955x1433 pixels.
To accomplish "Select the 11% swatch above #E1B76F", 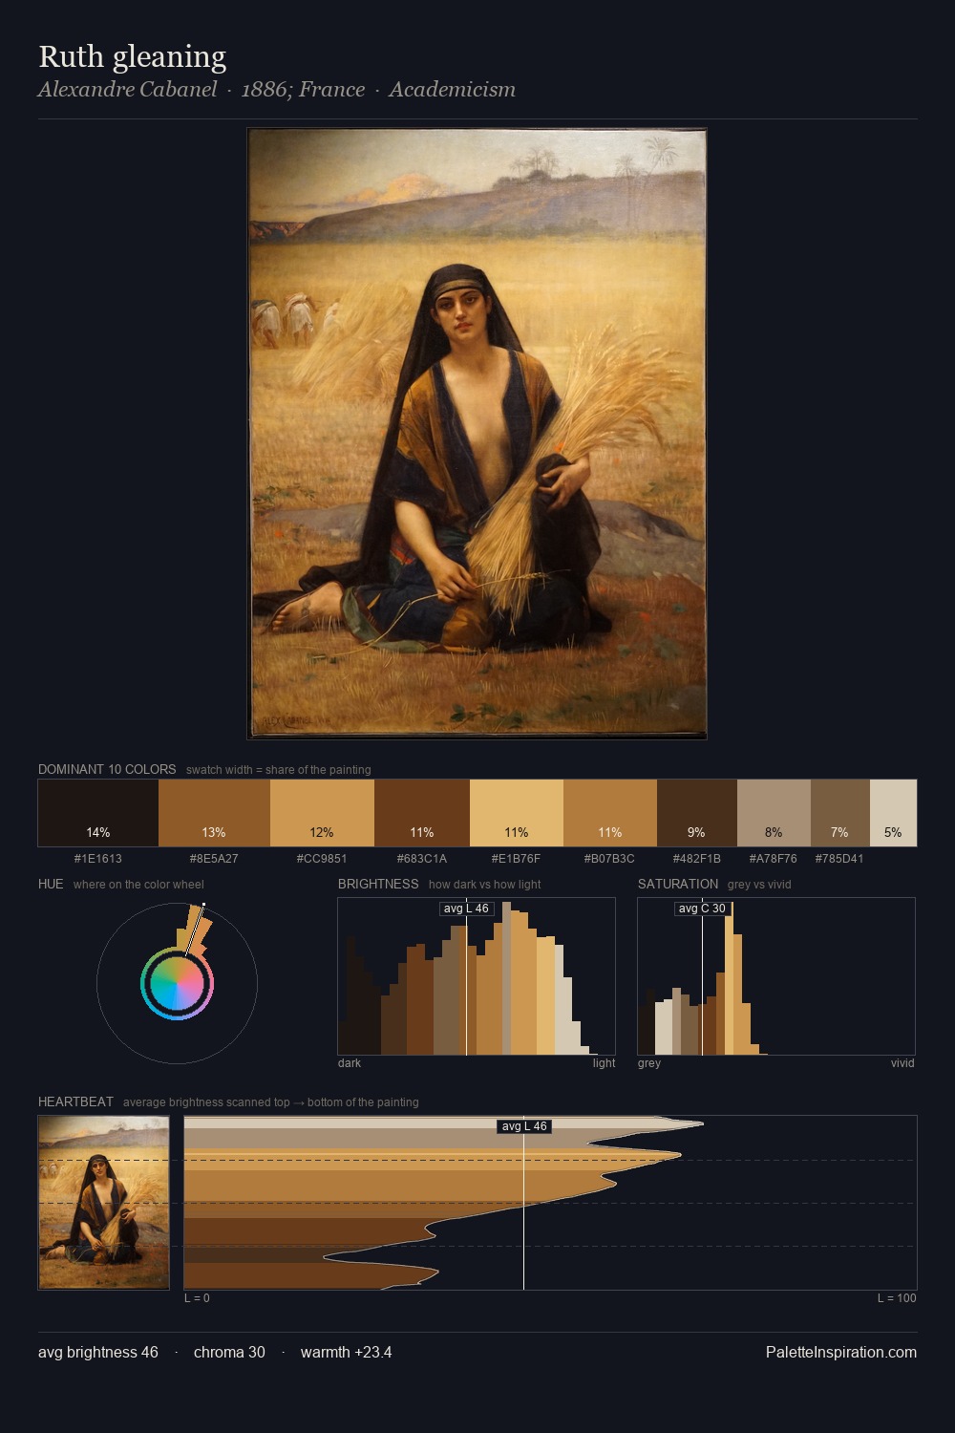I will [x=517, y=813].
